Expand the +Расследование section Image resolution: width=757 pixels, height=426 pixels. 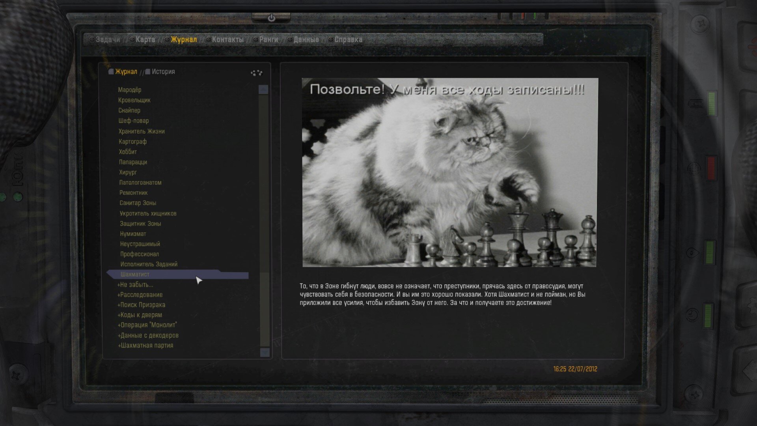click(x=140, y=295)
